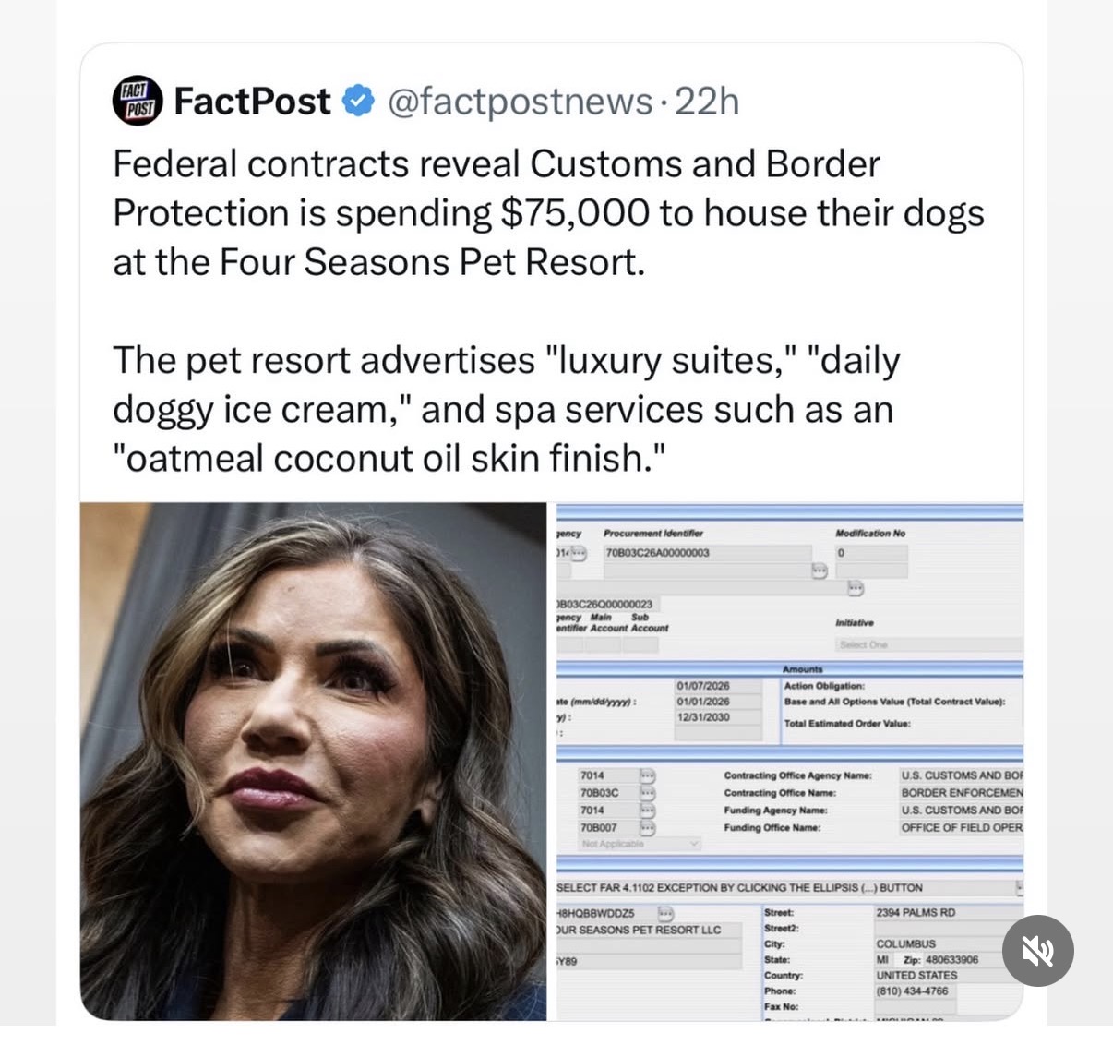Click the phone number field (810) 434-4766
The height and width of the screenshot is (1045, 1113).
click(912, 991)
